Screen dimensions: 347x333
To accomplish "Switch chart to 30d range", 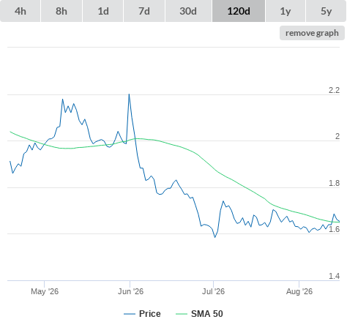I will click(188, 11).
